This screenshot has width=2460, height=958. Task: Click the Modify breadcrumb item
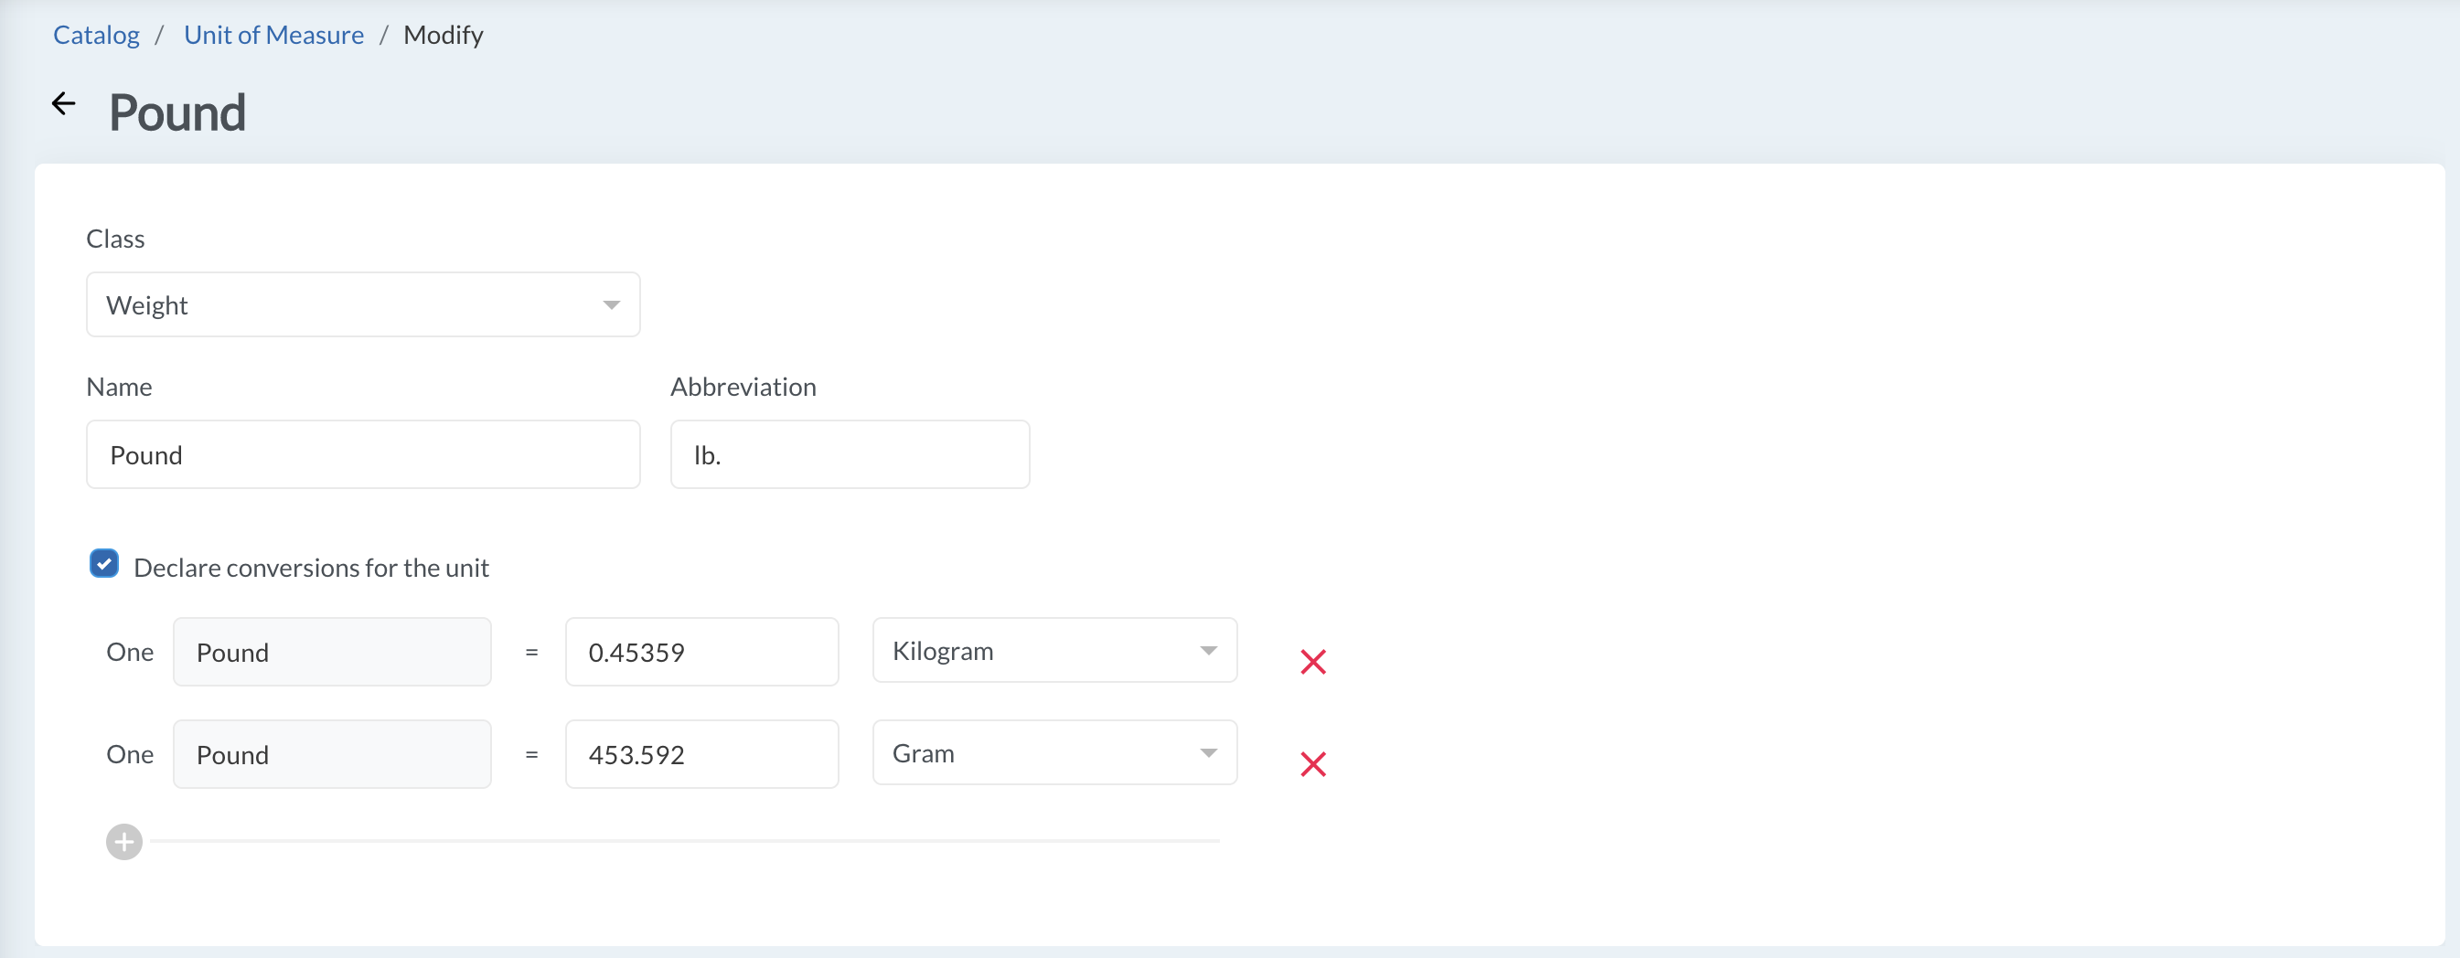click(444, 35)
